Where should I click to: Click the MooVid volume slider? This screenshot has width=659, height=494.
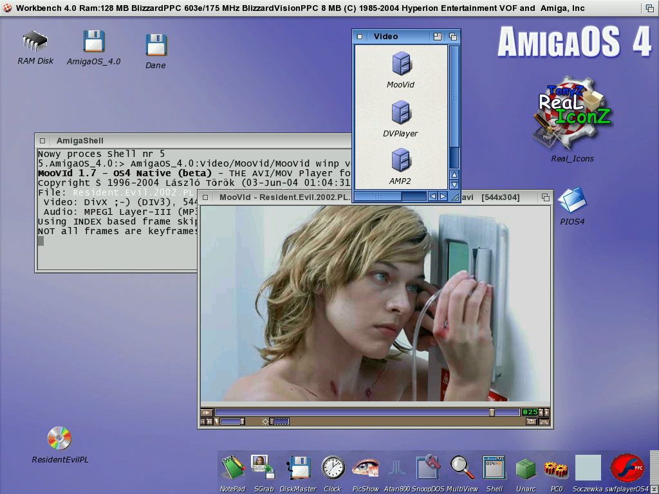[x=232, y=421]
